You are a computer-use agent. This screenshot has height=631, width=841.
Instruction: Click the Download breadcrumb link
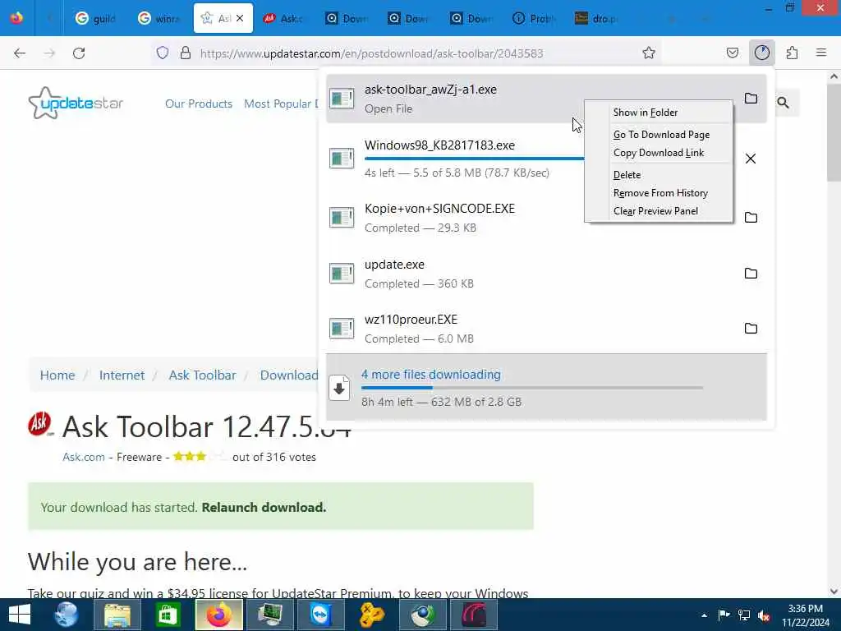tap(289, 375)
